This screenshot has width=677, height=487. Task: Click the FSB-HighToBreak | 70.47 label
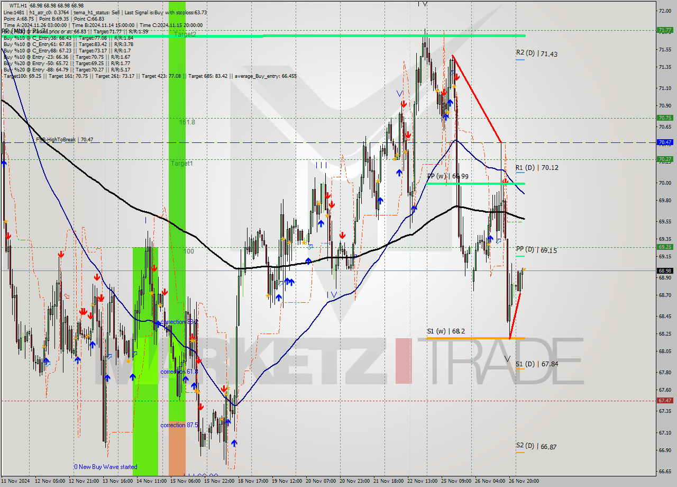click(65, 139)
